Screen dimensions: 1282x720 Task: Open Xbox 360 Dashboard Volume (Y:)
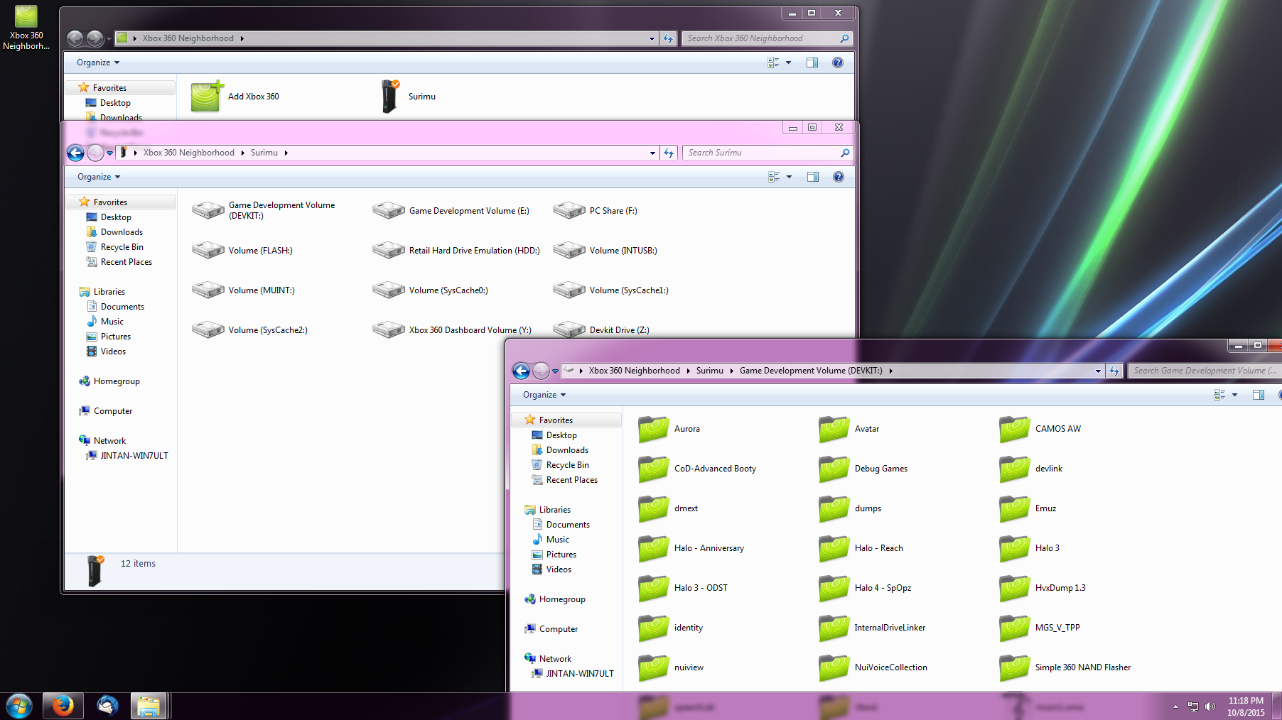[x=452, y=329]
